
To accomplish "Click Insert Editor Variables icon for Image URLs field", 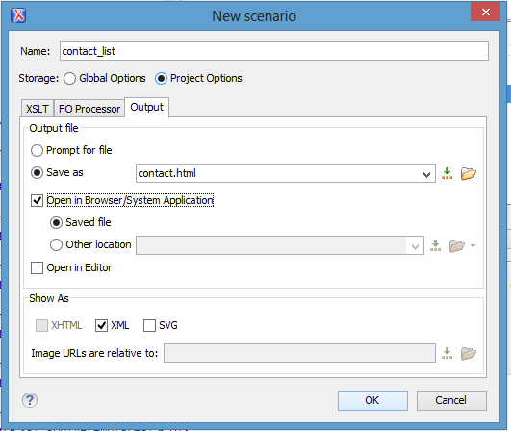I will [447, 353].
